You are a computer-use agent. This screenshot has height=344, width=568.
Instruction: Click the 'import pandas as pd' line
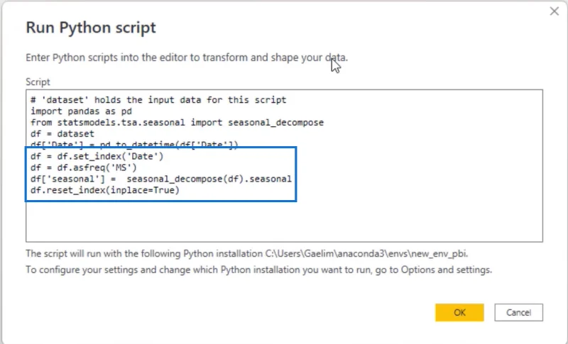(81, 111)
